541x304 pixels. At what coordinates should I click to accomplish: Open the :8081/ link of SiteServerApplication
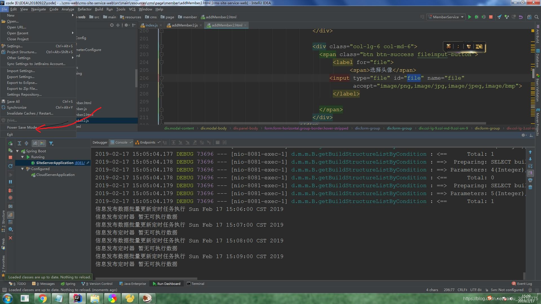coord(79,163)
